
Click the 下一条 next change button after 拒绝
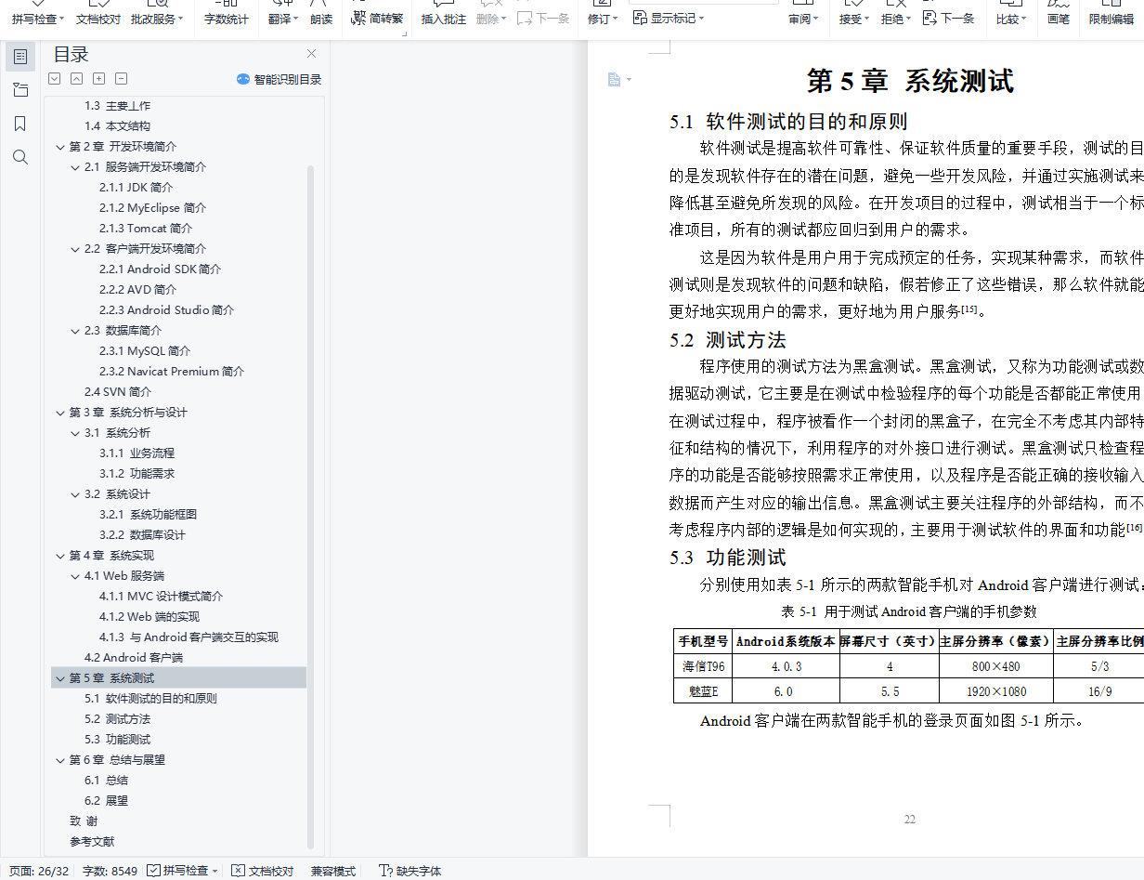point(949,19)
